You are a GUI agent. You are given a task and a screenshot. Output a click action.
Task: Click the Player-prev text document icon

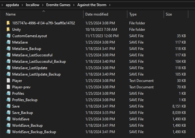[8, 87]
